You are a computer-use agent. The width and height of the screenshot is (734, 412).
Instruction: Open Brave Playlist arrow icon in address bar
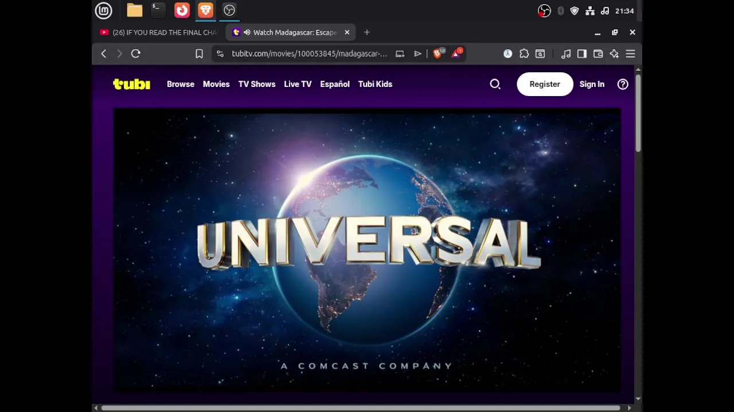point(418,54)
